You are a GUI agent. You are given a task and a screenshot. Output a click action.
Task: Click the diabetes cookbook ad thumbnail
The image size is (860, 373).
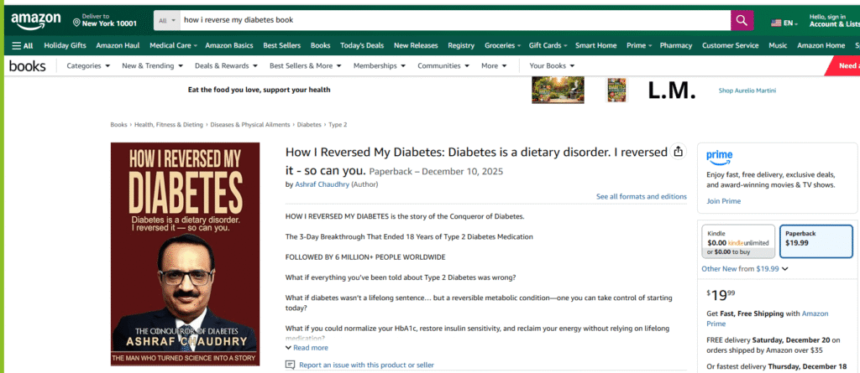click(x=617, y=90)
